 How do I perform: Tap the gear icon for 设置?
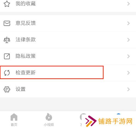[x=7, y=89]
